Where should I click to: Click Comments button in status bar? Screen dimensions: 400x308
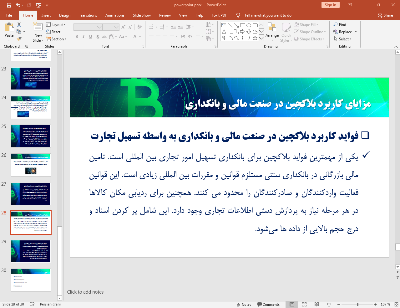268,305
